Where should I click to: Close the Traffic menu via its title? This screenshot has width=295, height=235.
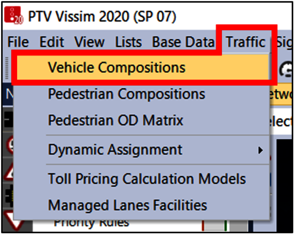tap(246, 42)
